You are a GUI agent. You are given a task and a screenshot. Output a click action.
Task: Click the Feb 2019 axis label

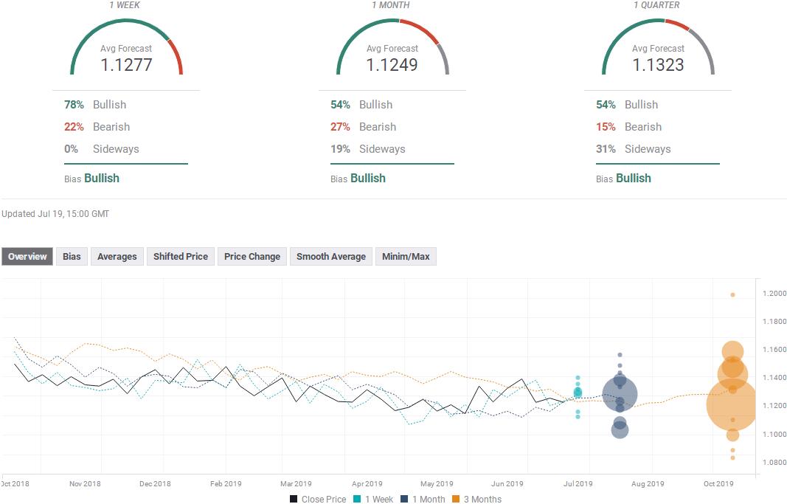pos(226,484)
